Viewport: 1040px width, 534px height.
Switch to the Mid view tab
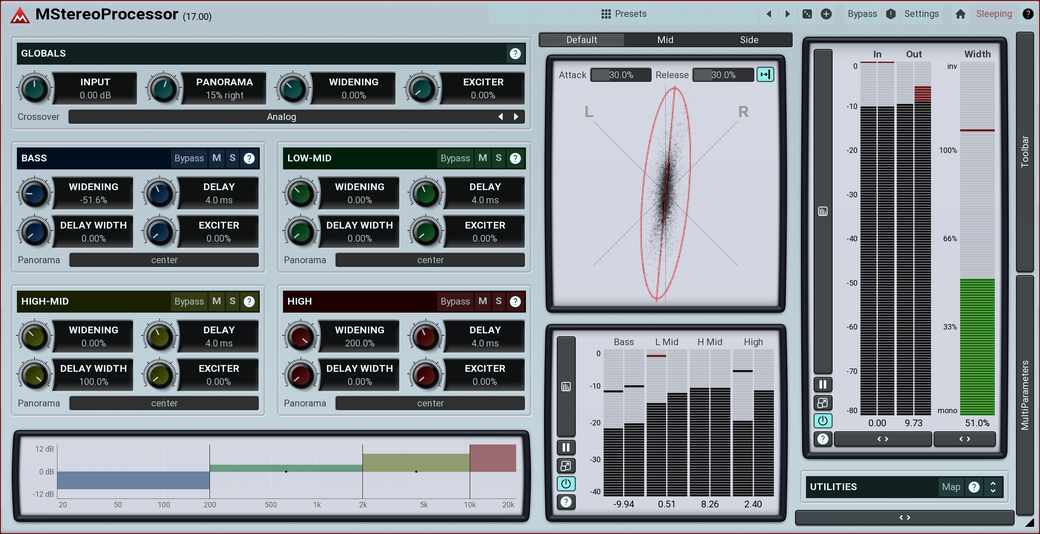pyautogui.click(x=665, y=40)
